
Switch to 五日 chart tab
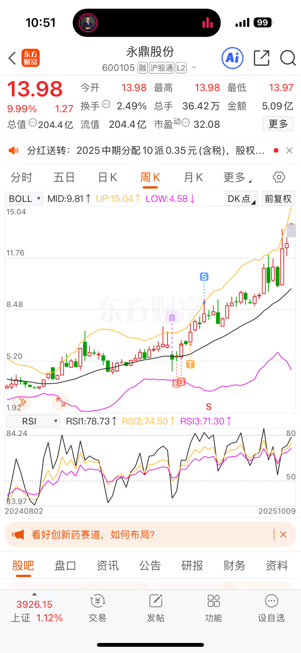click(x=64, y=177)
